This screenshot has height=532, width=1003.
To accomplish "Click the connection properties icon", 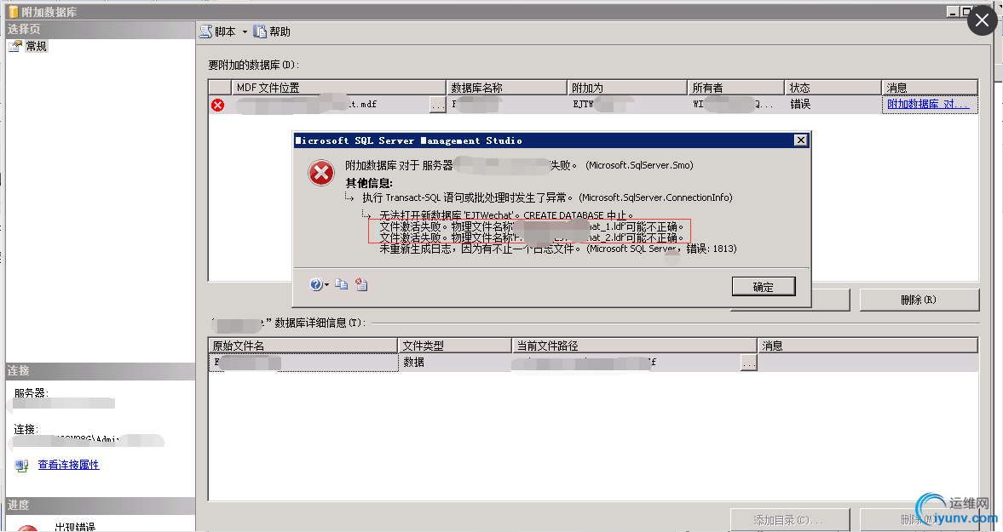I will pyautogui.click(x=22, y=466).
